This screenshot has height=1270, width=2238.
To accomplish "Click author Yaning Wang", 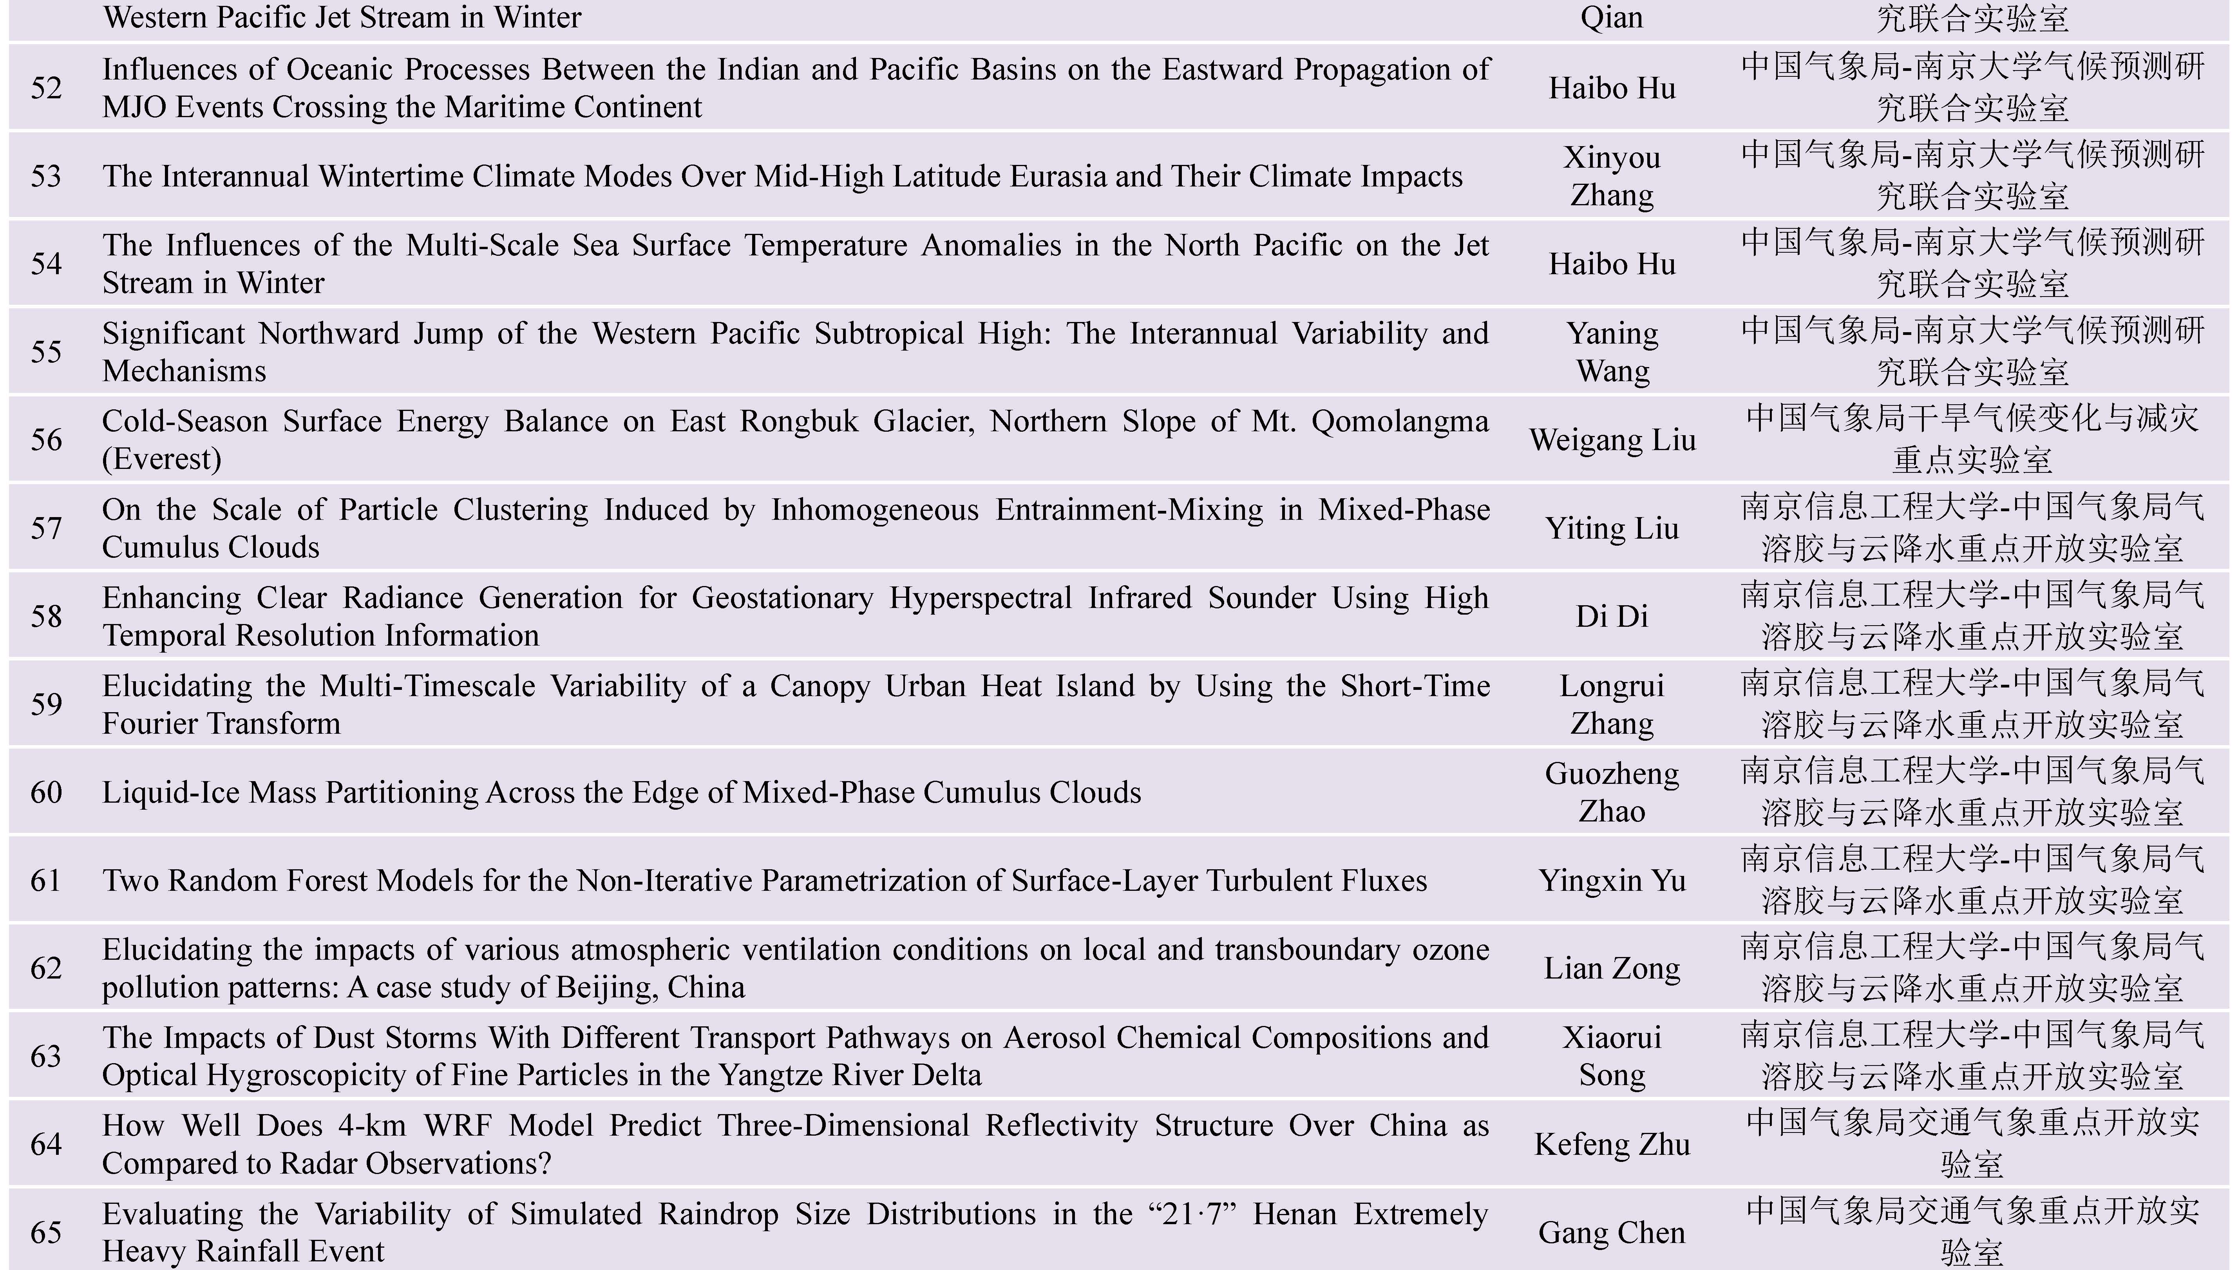I will coord(1611,351).
